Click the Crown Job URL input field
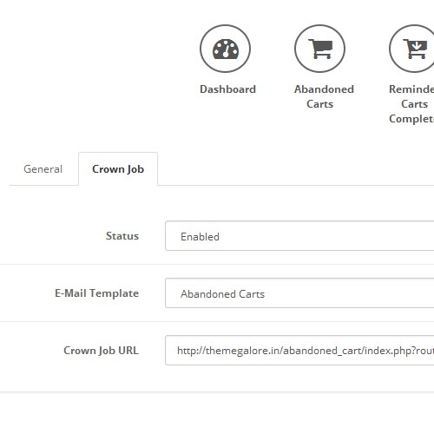The height and width of the screenshot is (434, 434). (x=299, y=351)
